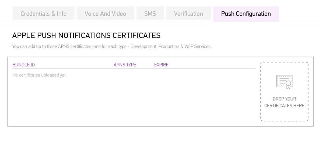The height and width of the screenshot is (142, 323).
Task: Click the APNS TYPE column header
Action: point(125,65)
